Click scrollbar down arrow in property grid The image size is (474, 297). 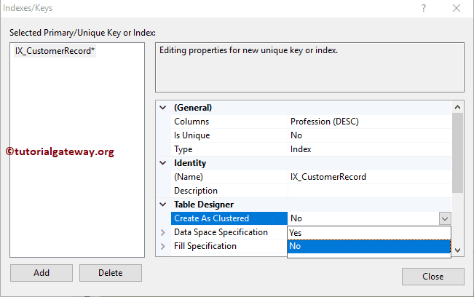[458, 250]
